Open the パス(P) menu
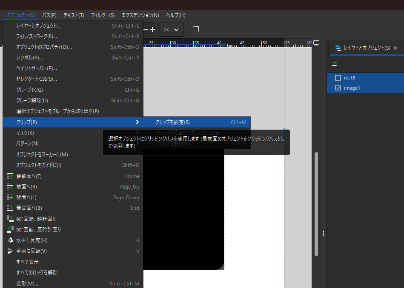 (x=49, y=15)
